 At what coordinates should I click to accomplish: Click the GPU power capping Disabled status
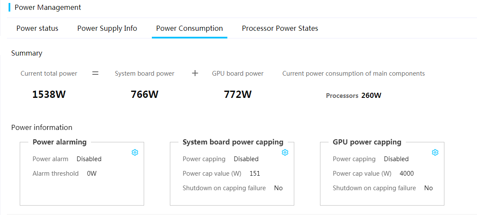coord(396,159)
